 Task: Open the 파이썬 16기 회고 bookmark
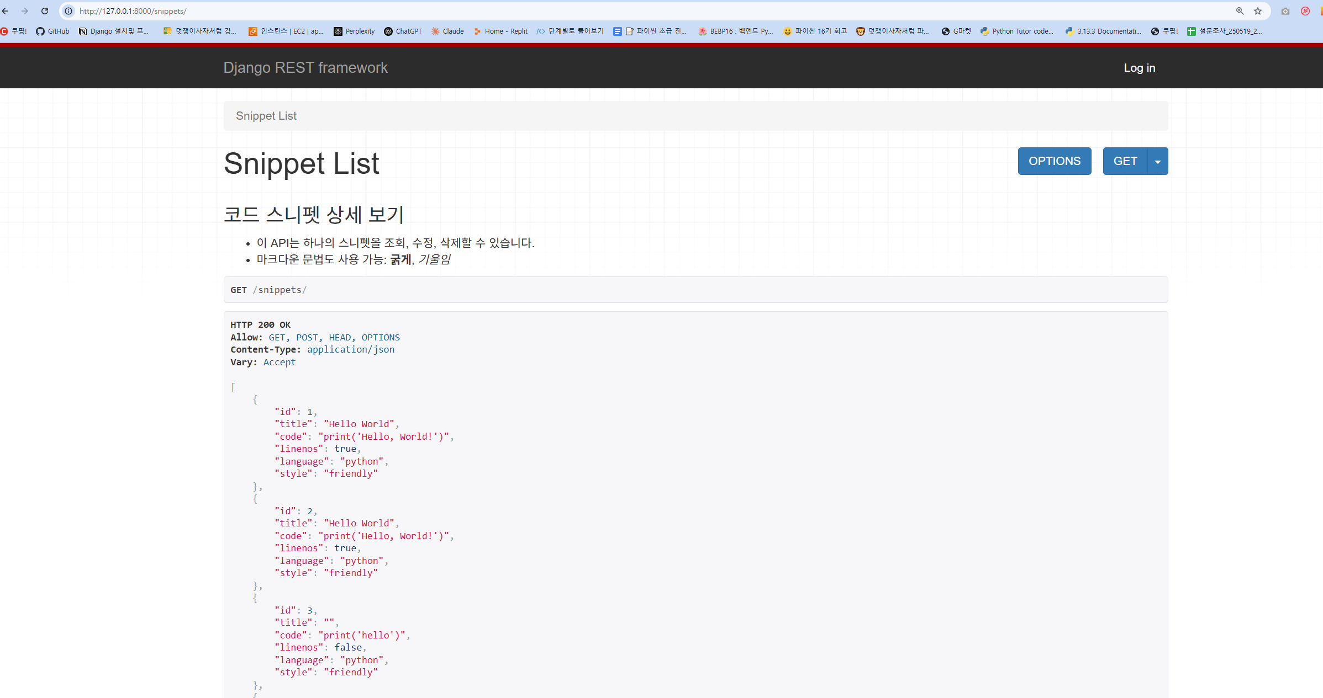(815, 31)
